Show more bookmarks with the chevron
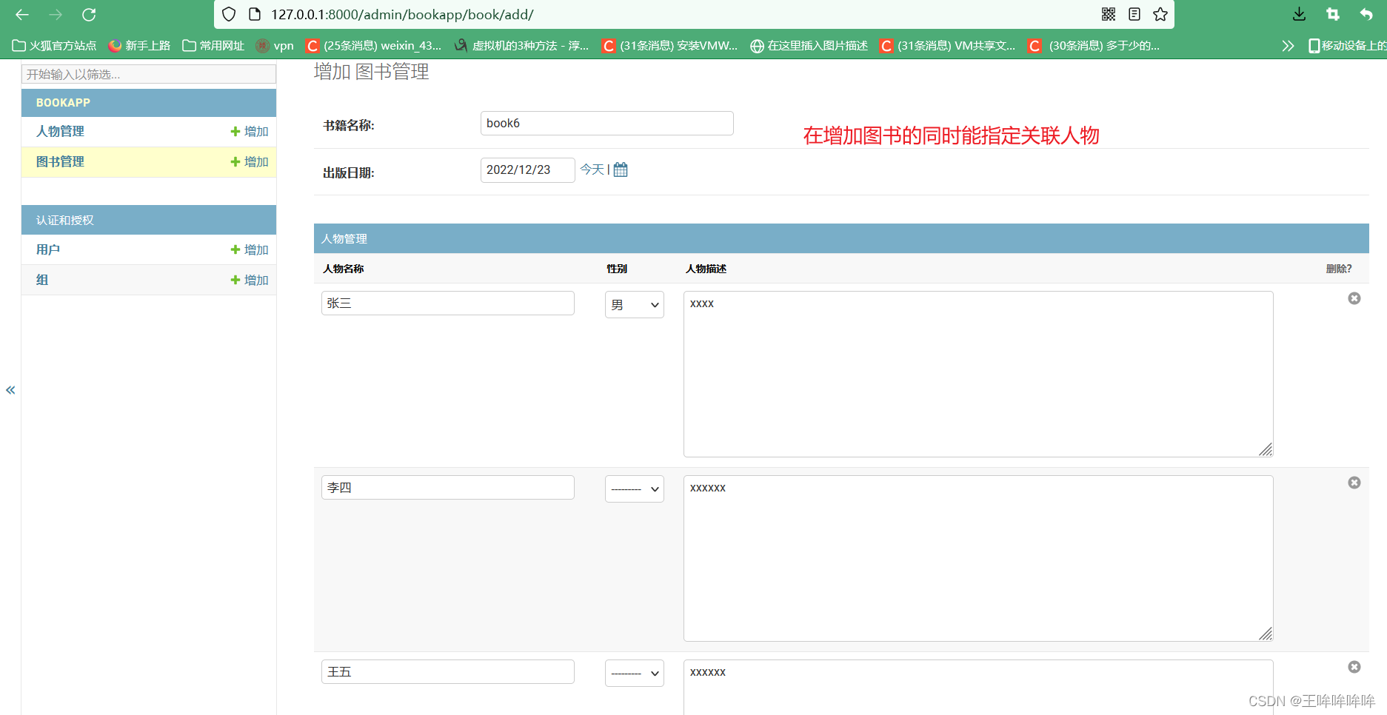 (1289, 46)
